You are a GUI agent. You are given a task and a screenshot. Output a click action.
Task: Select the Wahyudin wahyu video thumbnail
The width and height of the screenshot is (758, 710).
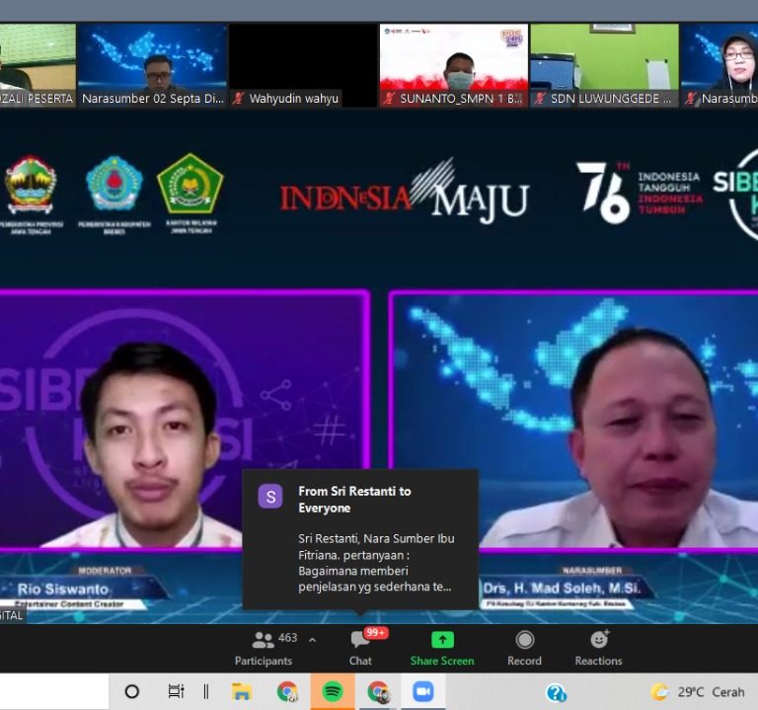(x=303, y=65)
